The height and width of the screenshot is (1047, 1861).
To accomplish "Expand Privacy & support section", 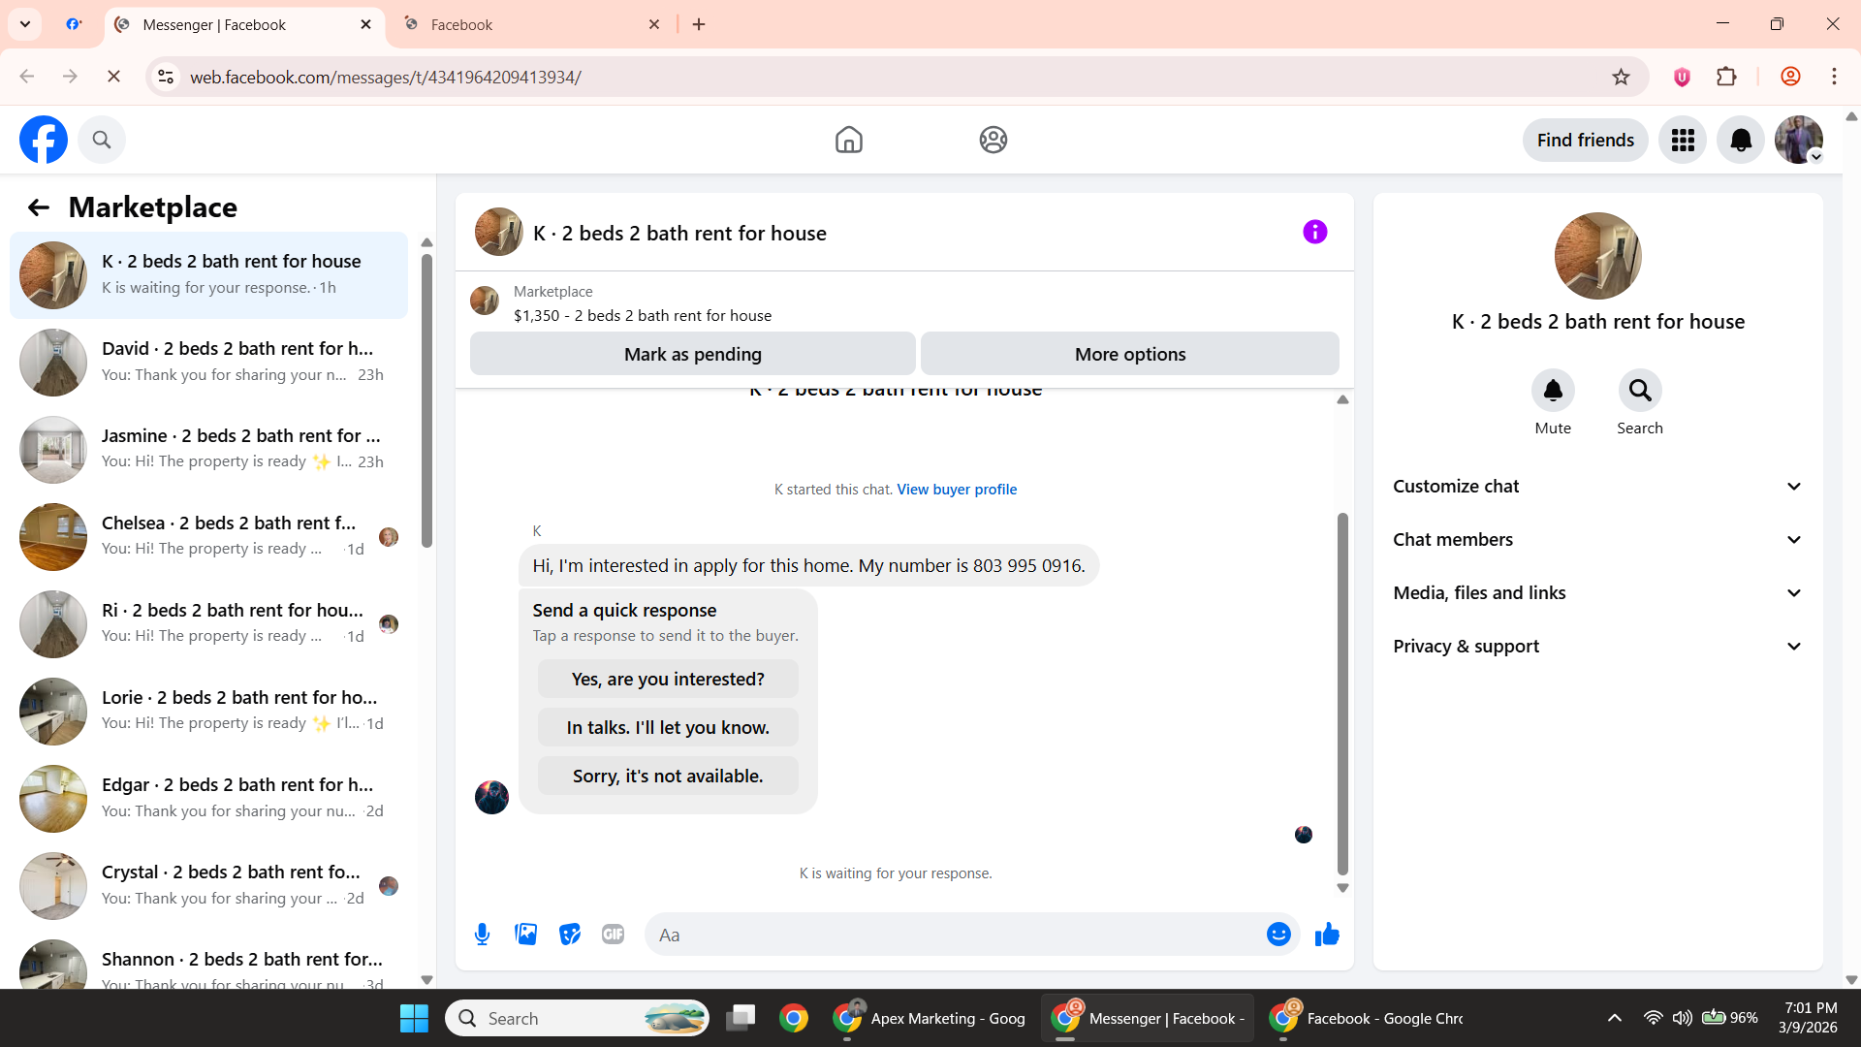I will click(x=1597, y=647).
